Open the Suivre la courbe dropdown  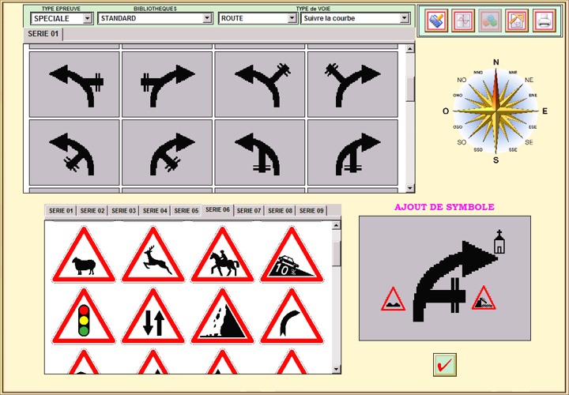click(x=355, y=18)
